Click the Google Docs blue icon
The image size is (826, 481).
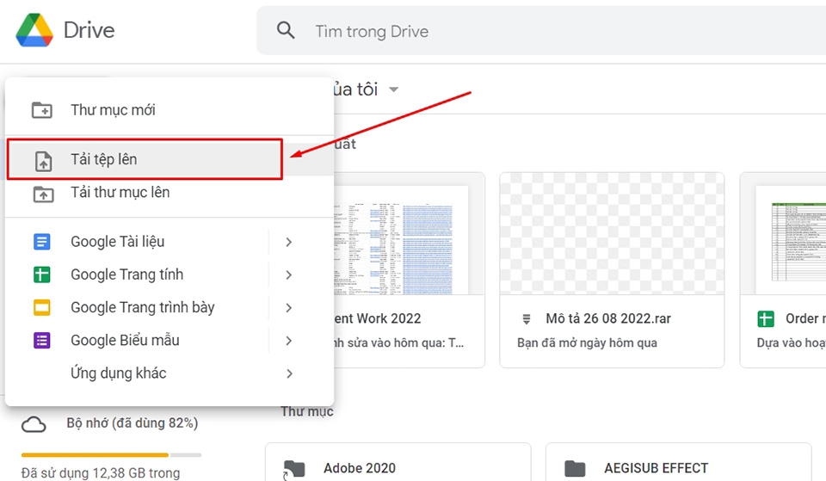42,242
